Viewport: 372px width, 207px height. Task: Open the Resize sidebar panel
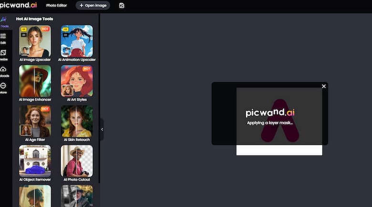(3, 55)
